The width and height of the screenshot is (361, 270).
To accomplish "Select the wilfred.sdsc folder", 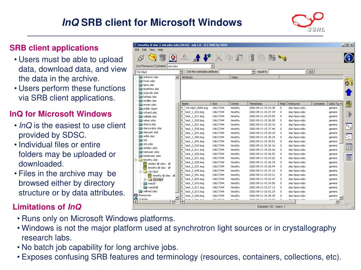I will 150,191.
